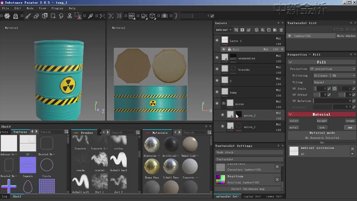Select the Eraser tool
This screenshot has height=201, width=357.
[x=36, y=16]
